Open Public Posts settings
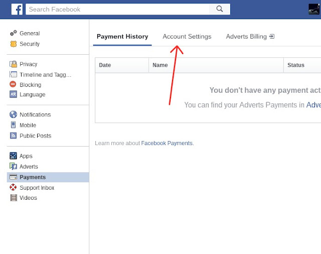Screen dimensions: 321x254 point(36,136)
